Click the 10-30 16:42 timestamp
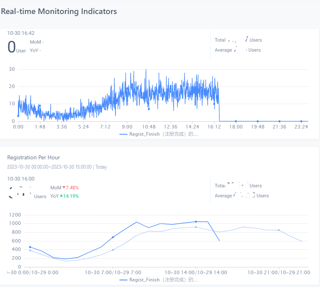The height and width of the screenshot is (287, 320). 21,33
